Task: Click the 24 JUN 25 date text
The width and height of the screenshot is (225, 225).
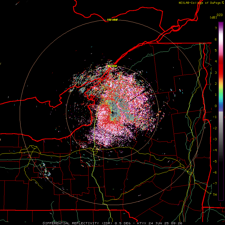Action: [159, 223]
